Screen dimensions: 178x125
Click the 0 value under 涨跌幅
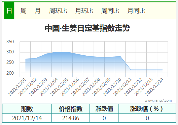pos(147,118)
